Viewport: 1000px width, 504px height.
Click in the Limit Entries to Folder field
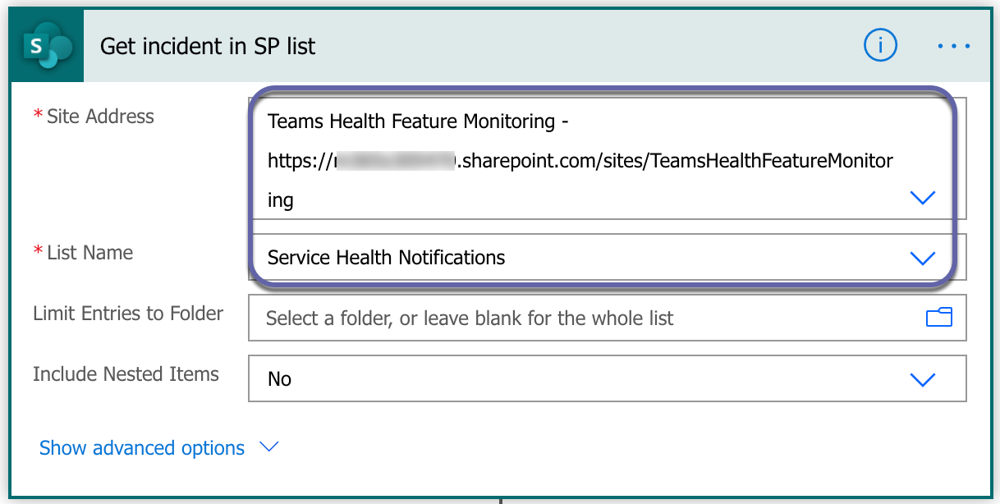tap(607, 318)
